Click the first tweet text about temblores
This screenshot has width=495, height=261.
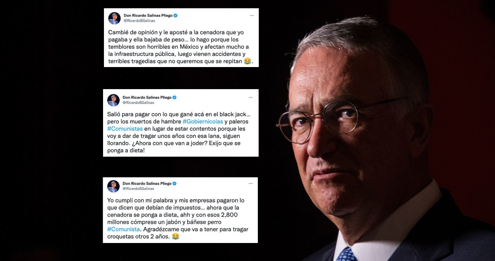(x=180, y=47)
